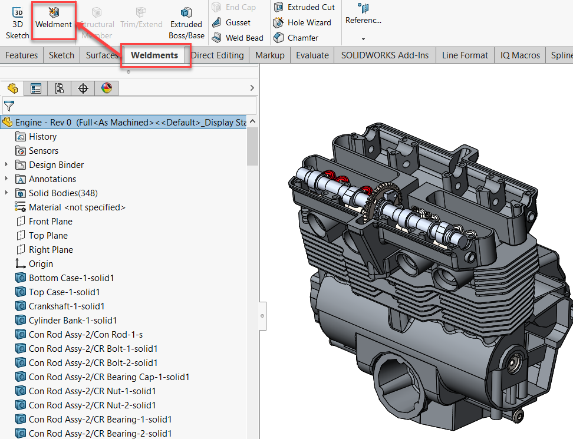
Task: Select the Top Case-1-solid1 body
Action: coord(58,292)
